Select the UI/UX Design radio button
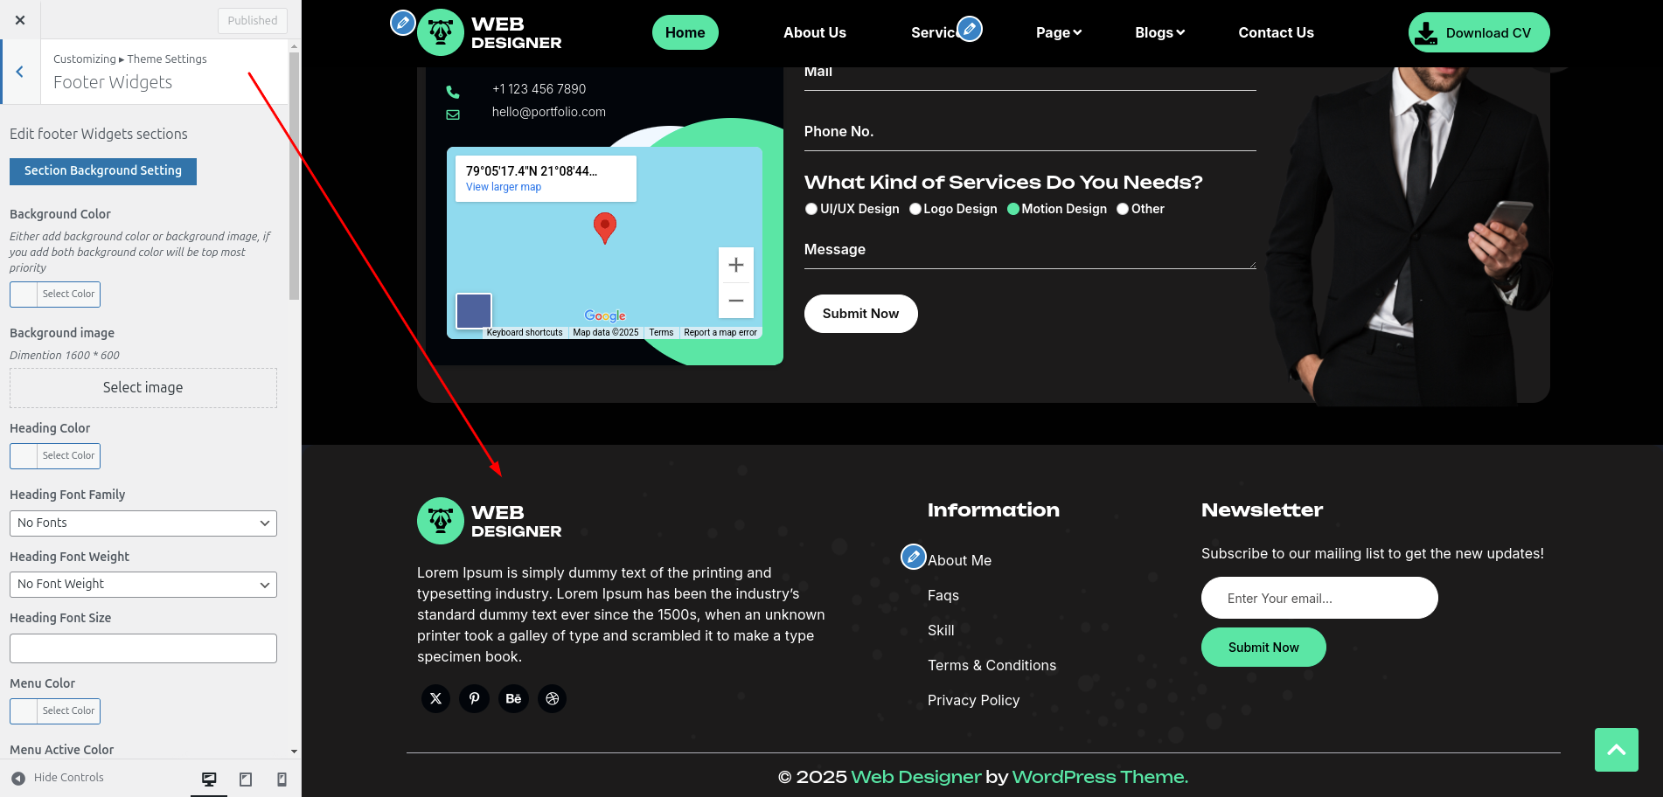Viewport: 1663px width, 797px height. click(811, 209)
